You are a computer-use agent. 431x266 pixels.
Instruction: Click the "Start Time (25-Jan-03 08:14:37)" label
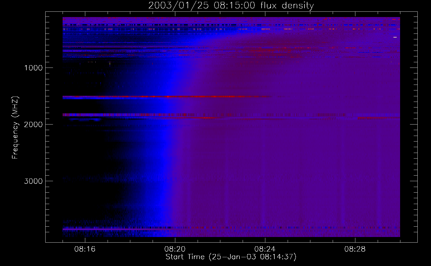[x=231, y=257]
